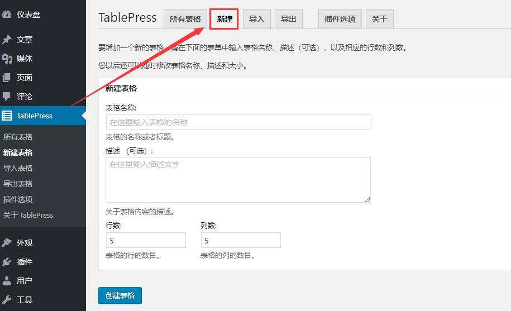Open the 仪表盘 dashboard icon
The width and height of the screenshot is (511, 311).
(7, 15)
